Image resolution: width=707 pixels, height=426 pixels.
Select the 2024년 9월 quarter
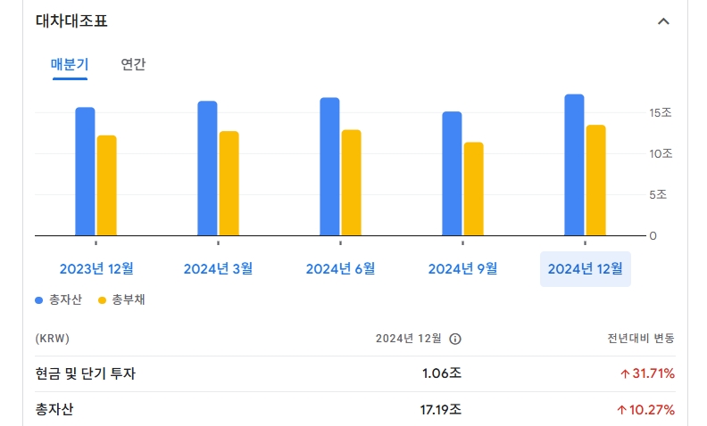(462, 269)
